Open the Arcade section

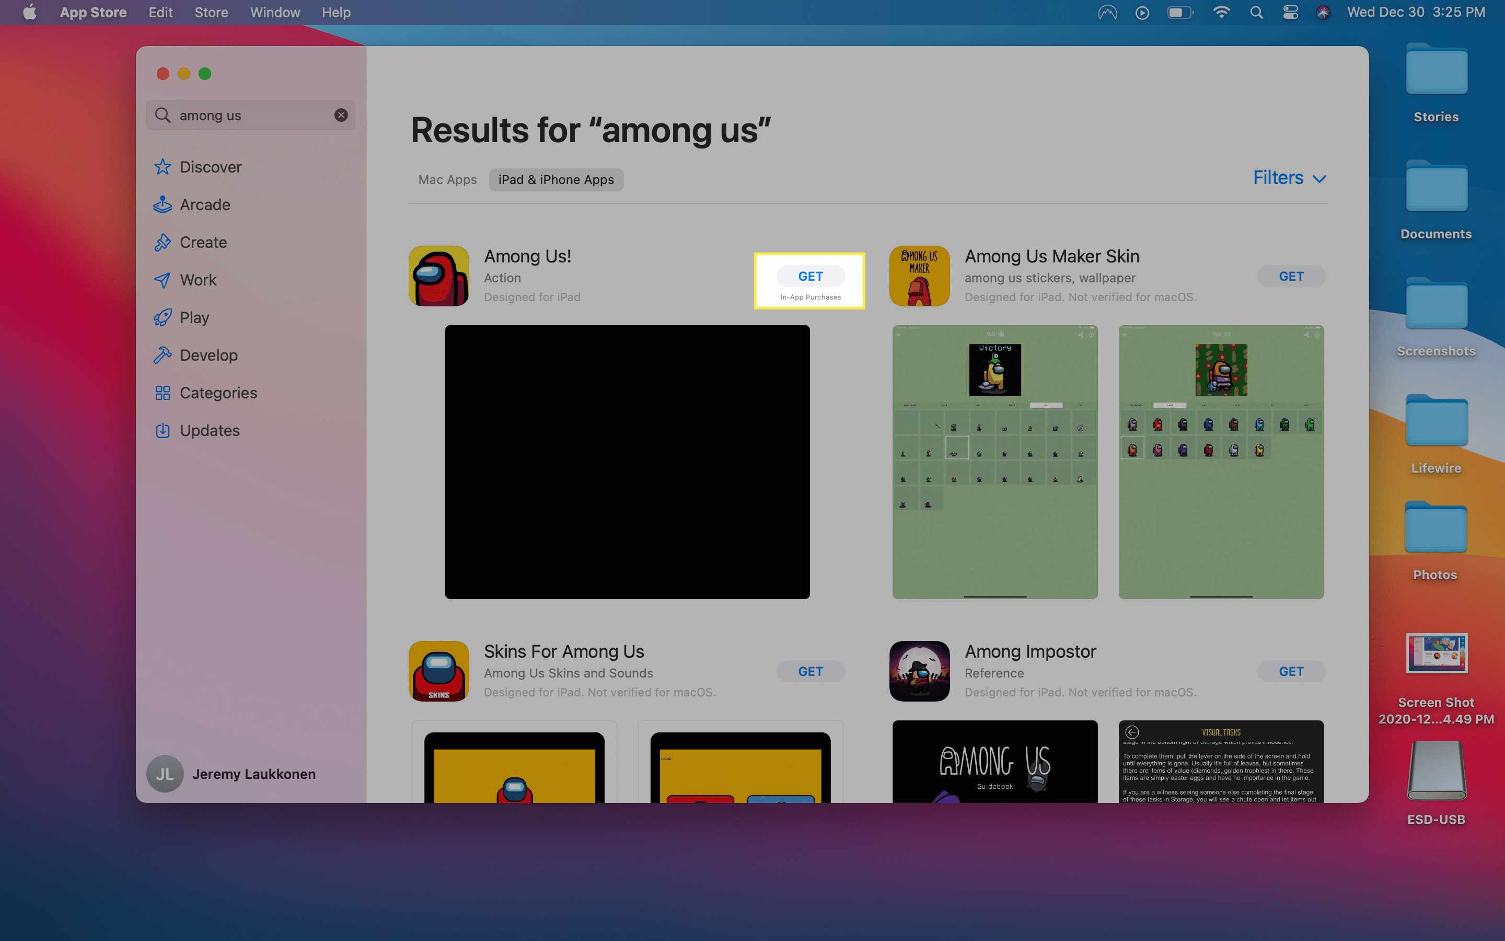[x=192, y=204]
